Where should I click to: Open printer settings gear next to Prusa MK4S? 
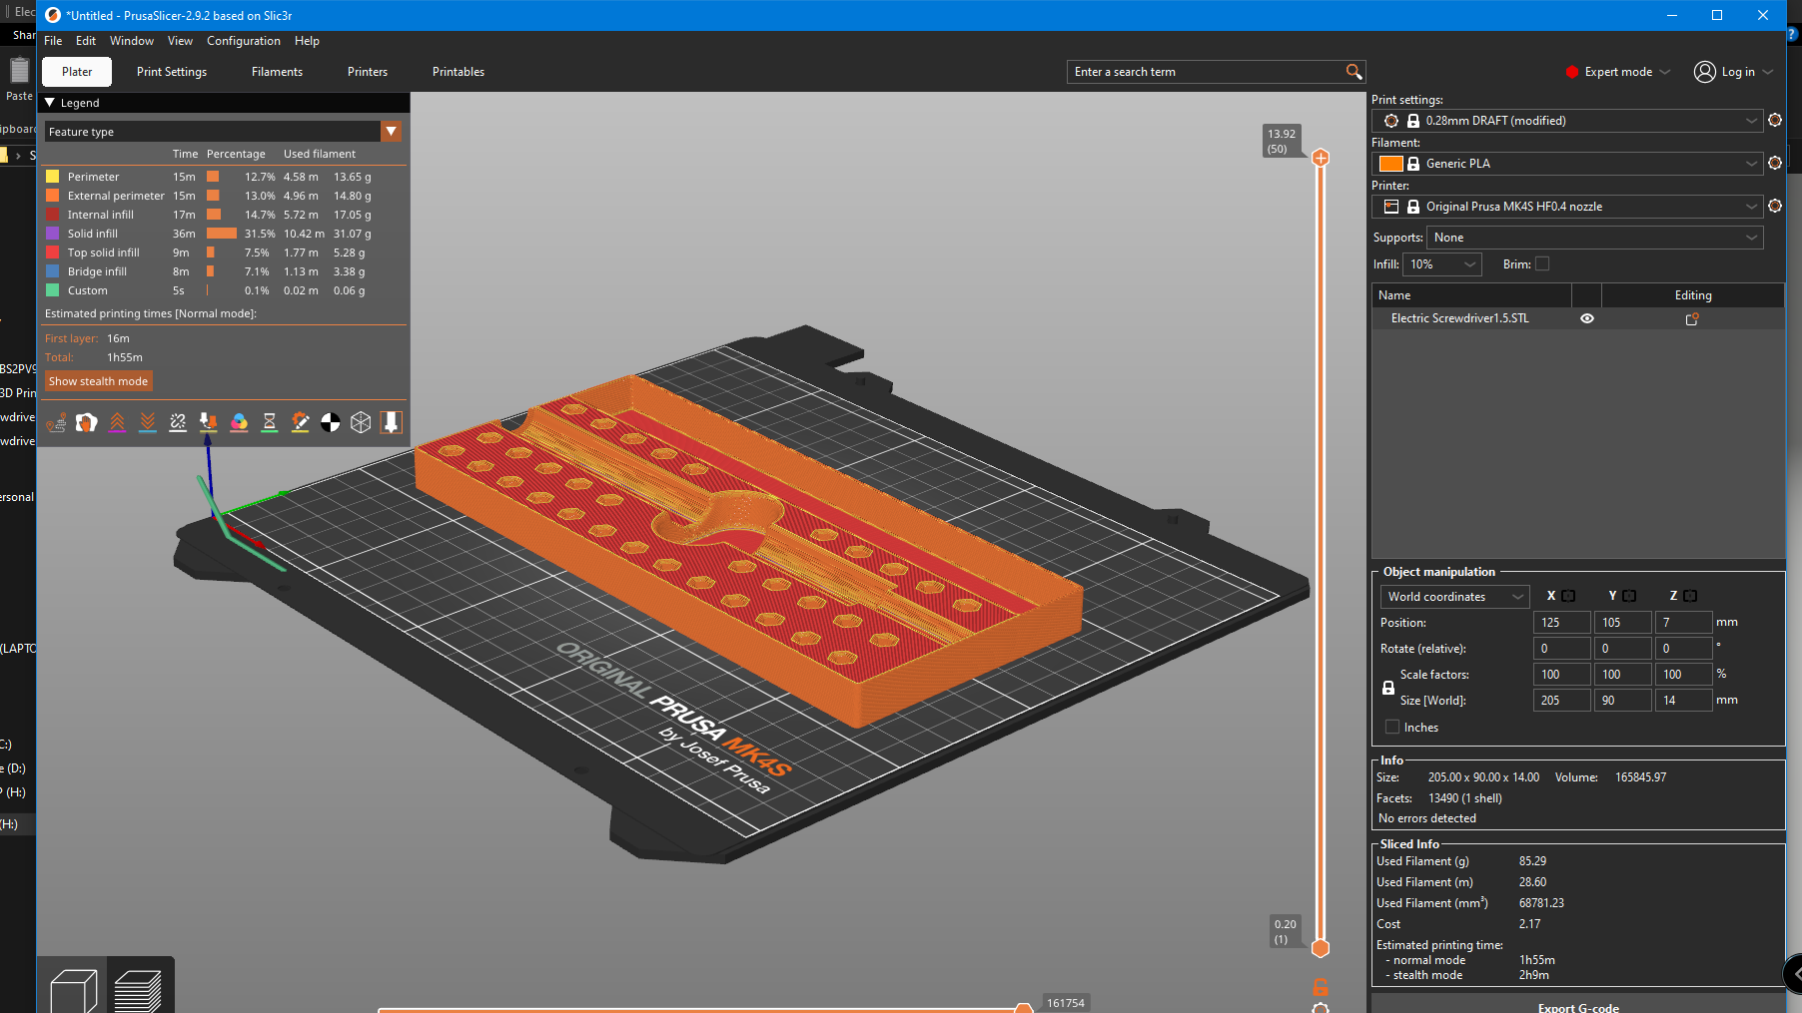click(1775, 206)
